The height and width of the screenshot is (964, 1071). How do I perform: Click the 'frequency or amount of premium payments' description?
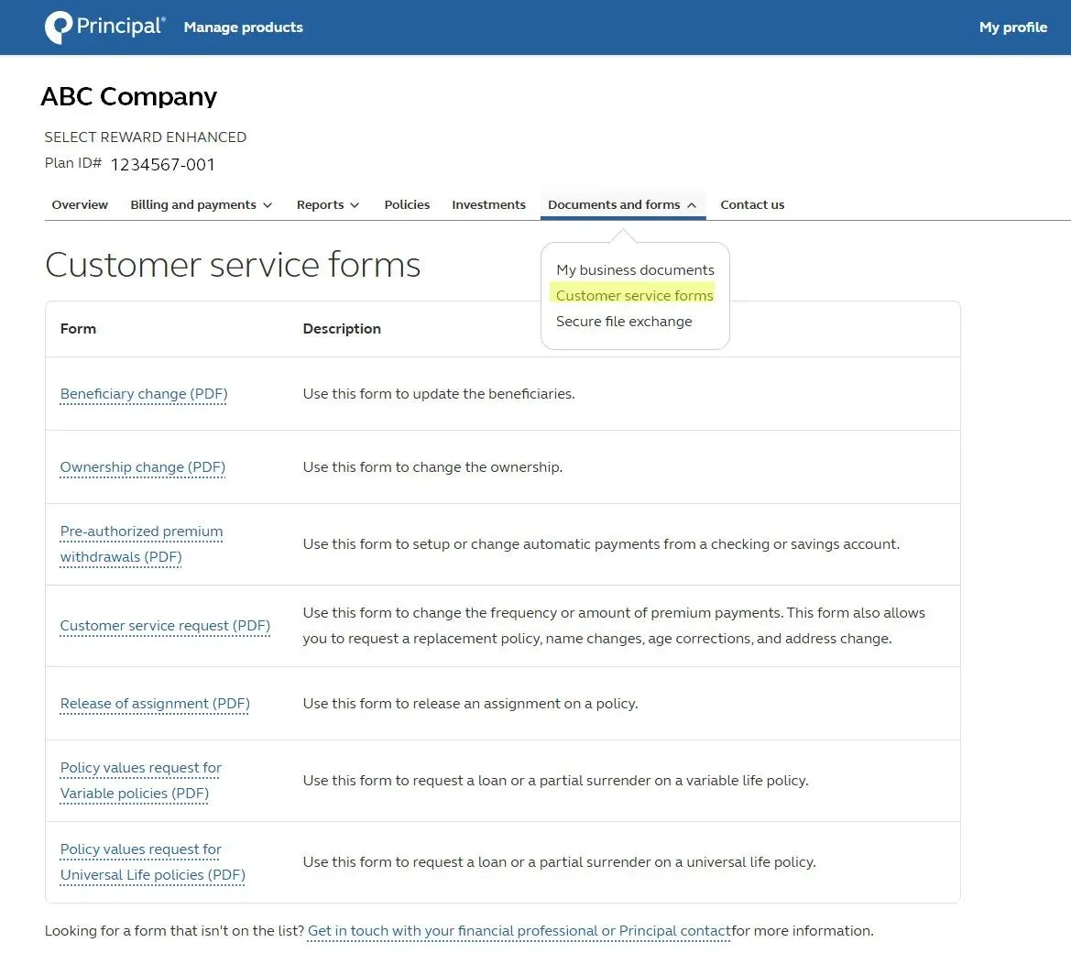click(x=614, y=625)
